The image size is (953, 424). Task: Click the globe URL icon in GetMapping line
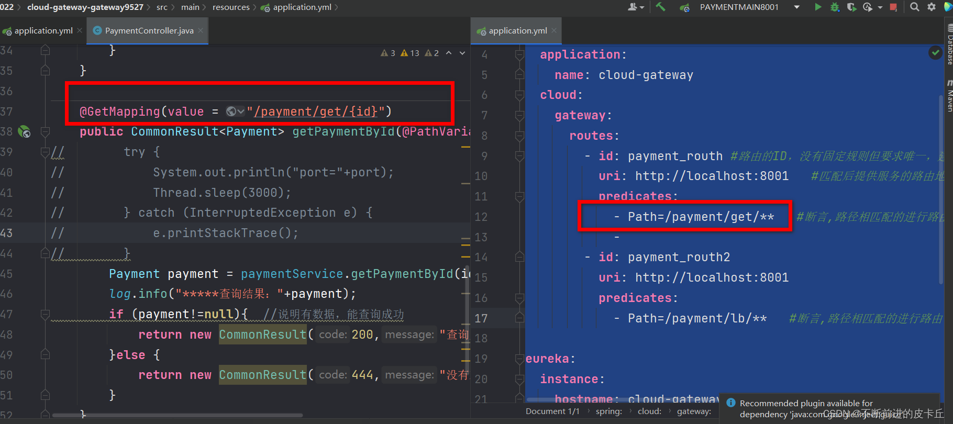click(231, 111)
